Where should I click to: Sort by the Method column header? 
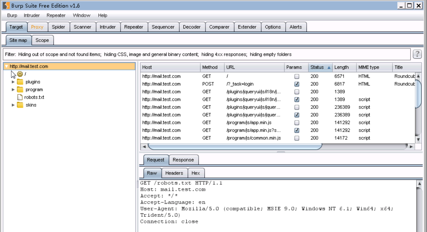tap(212, 67)
